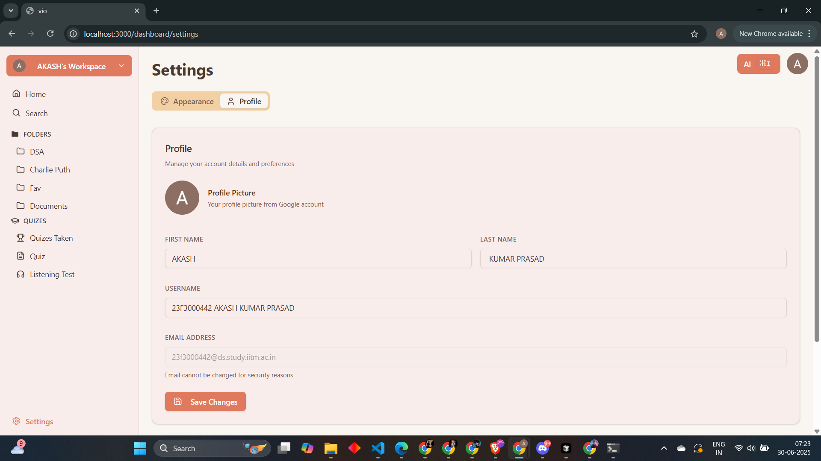Click the Save Changes button

[x=205, y=402]
